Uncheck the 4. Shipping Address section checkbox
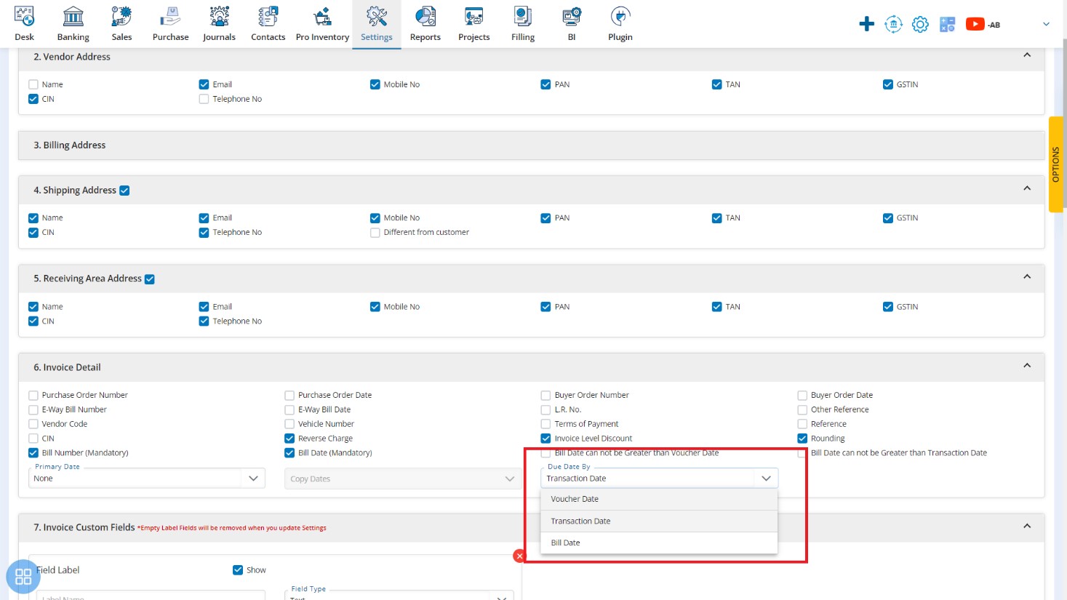 click(124, 191)
